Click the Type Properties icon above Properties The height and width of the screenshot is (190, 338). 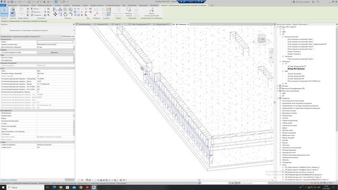click(x=13, y=9)
